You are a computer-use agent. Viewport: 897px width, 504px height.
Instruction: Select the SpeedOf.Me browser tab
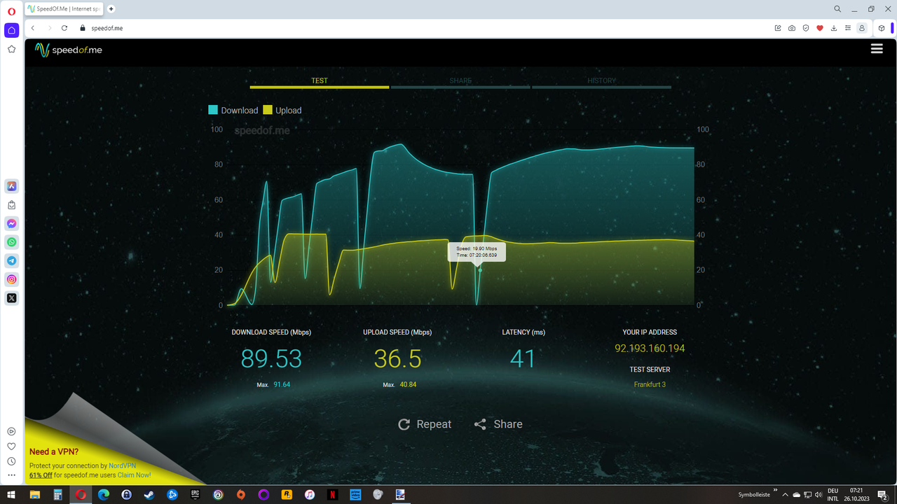[x=64, y=9]
